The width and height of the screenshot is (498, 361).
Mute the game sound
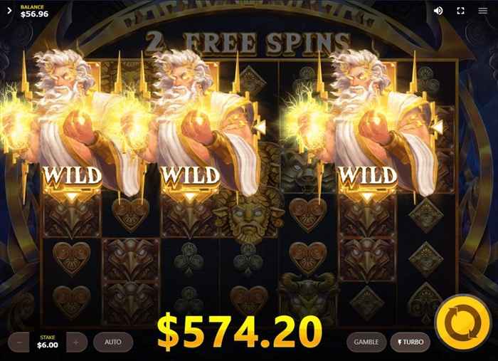tap(438, 11)
